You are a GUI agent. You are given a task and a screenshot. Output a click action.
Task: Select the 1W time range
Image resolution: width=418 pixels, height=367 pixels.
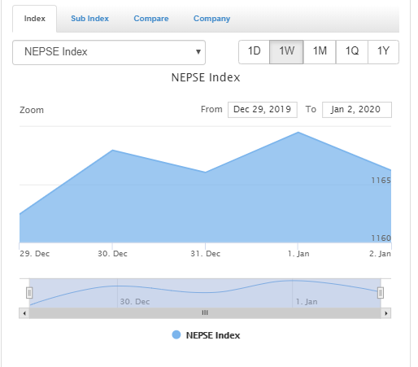[286, 52]
